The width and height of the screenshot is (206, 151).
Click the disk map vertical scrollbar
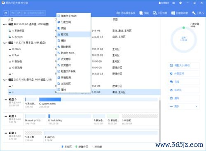click(159, 121)
